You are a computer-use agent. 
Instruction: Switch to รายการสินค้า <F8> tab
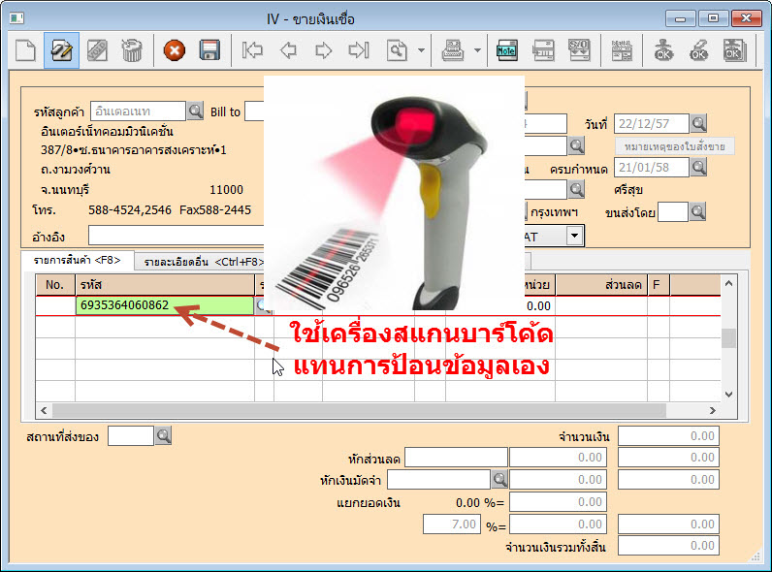[78, 261]
